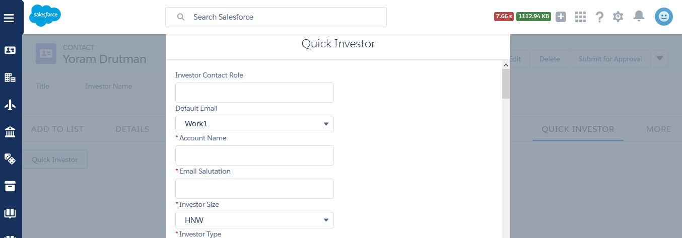
Task: Click the global create plus icon
Action: tap(561, 17)
